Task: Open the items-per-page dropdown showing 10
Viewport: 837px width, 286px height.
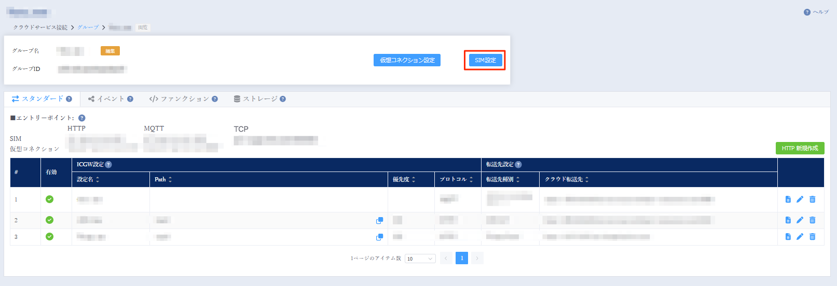Action: (420, 259)
